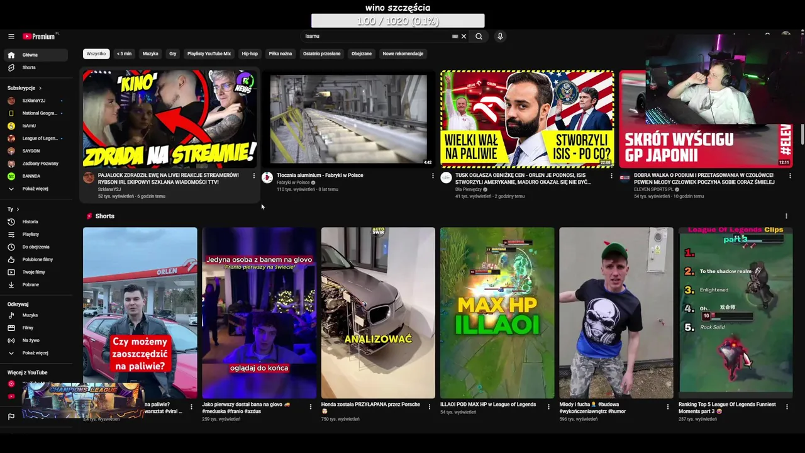The width and height of the screenshot is (805, 453).
Task: Open the Fabryki w Polsce channel avatar
Action: pos(267,178)
